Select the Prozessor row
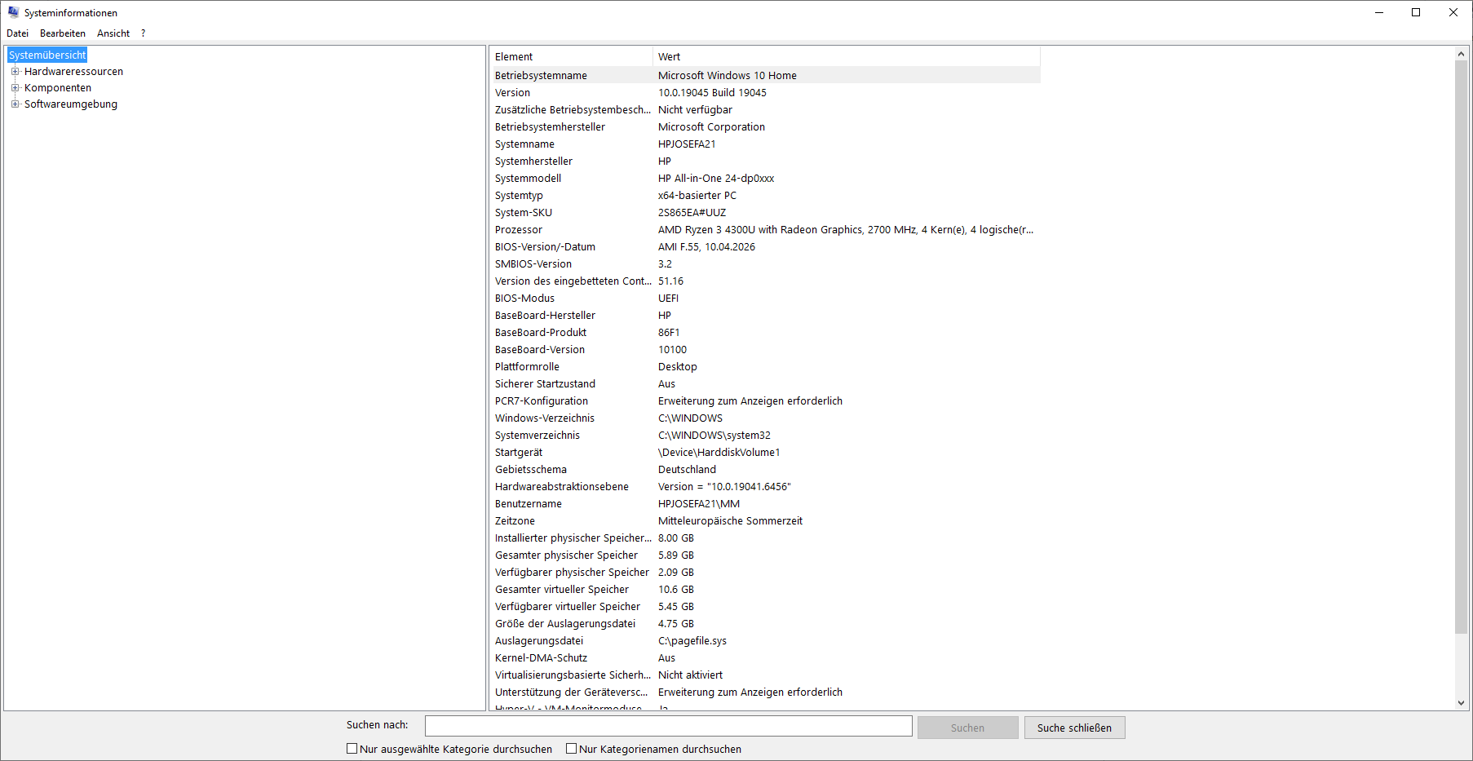Screen dimensions: 1473x761 (x=765, y=229)
